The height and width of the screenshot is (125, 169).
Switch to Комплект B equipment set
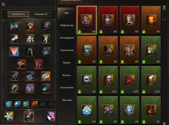41,14
